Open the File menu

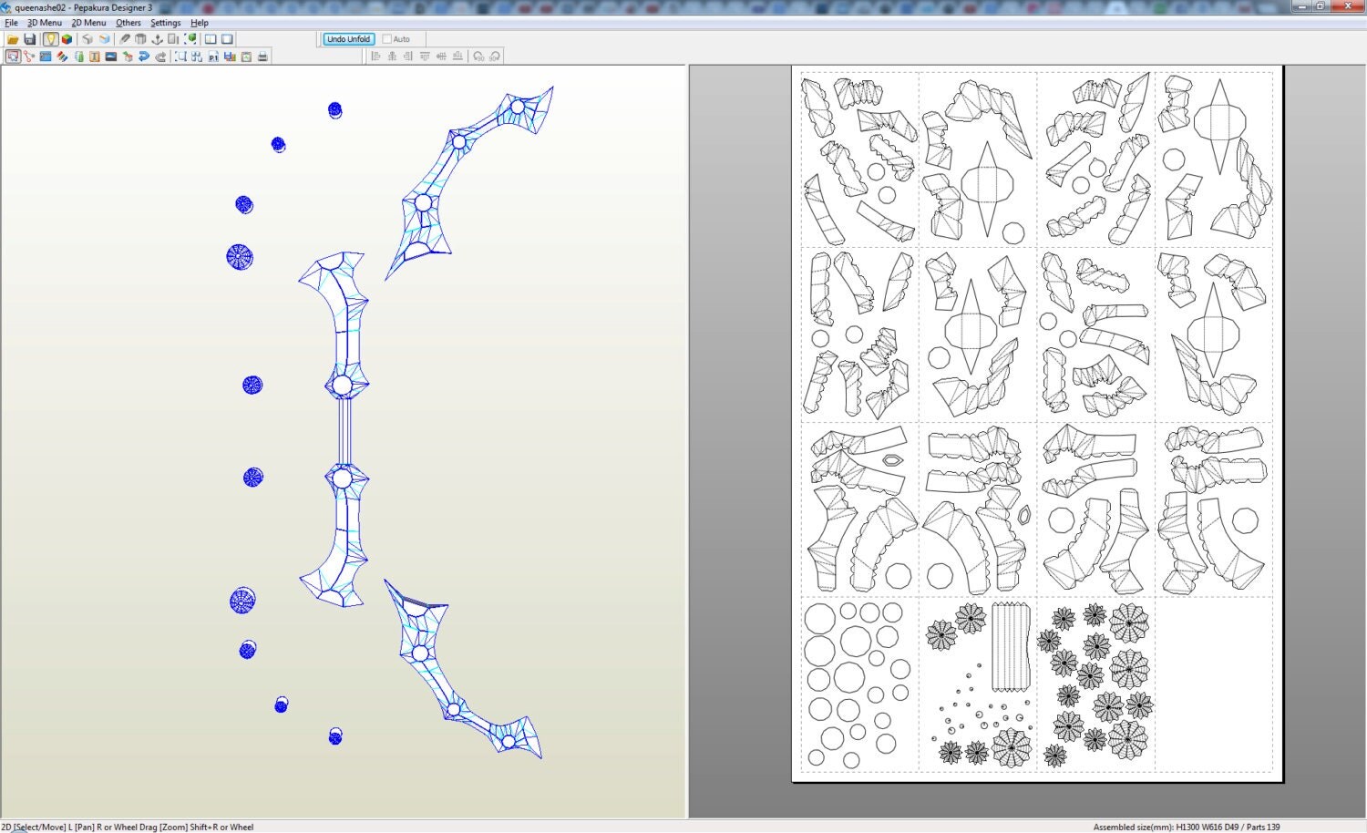(x=11, y=23)
